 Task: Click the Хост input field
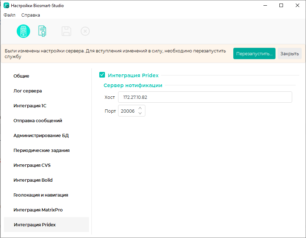205,97
